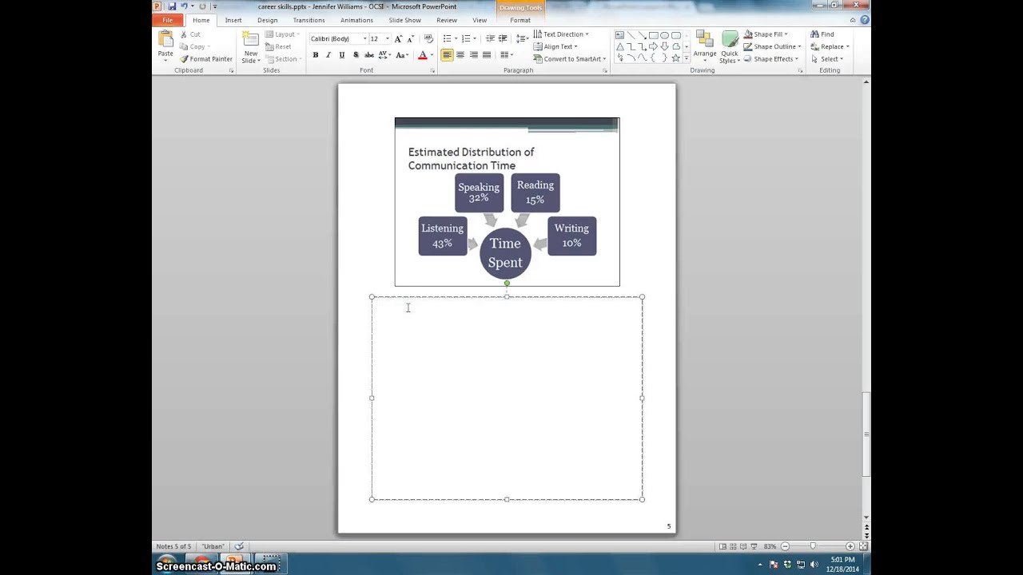Activate the Format Painter
The width and height of the screenshot is (1023, 575).
tap(206, 59)
